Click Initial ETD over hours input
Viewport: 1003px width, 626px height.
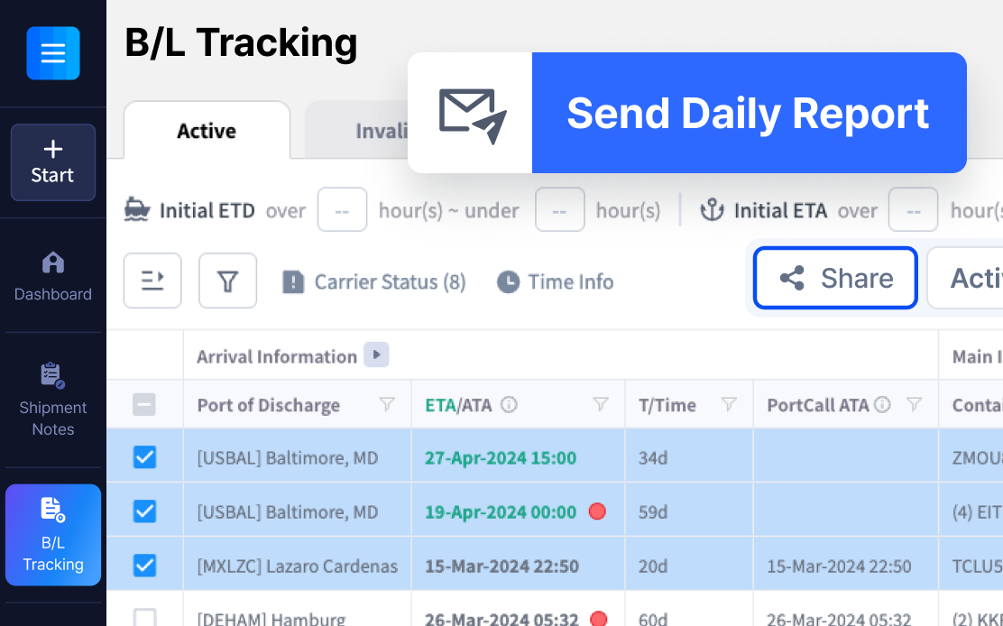[x=342, y=210]
